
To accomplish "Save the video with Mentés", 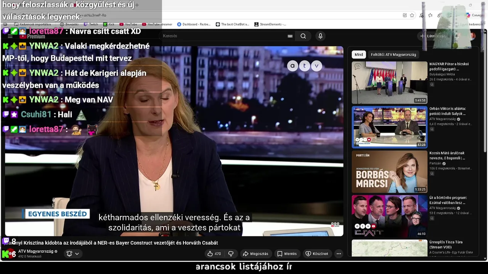I will 287,253.
